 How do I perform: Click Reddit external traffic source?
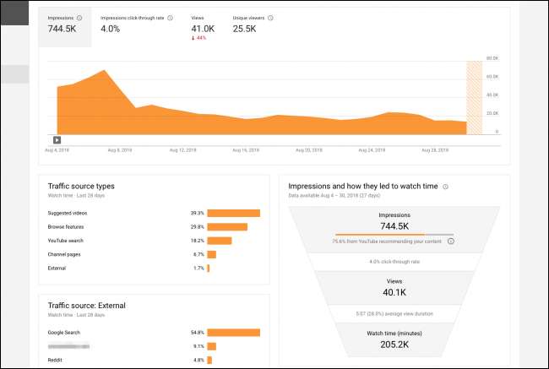(56, 360)
